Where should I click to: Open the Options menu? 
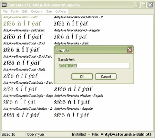tap(61, 11)
